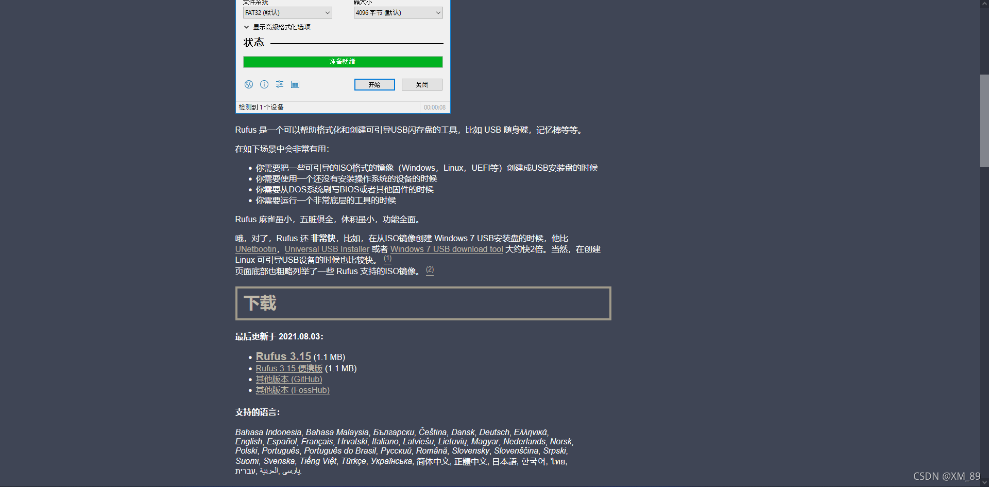The width and height of the screenshot is (989, 487).
Task: Click footnote reference (2)
Action: click(x=430, y=270)
